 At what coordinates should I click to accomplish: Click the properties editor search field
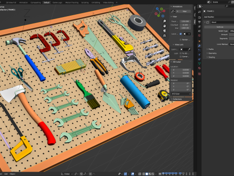230,6
